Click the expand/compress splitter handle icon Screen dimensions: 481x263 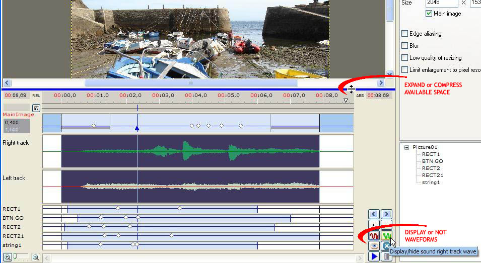click(x=351, y=90)
